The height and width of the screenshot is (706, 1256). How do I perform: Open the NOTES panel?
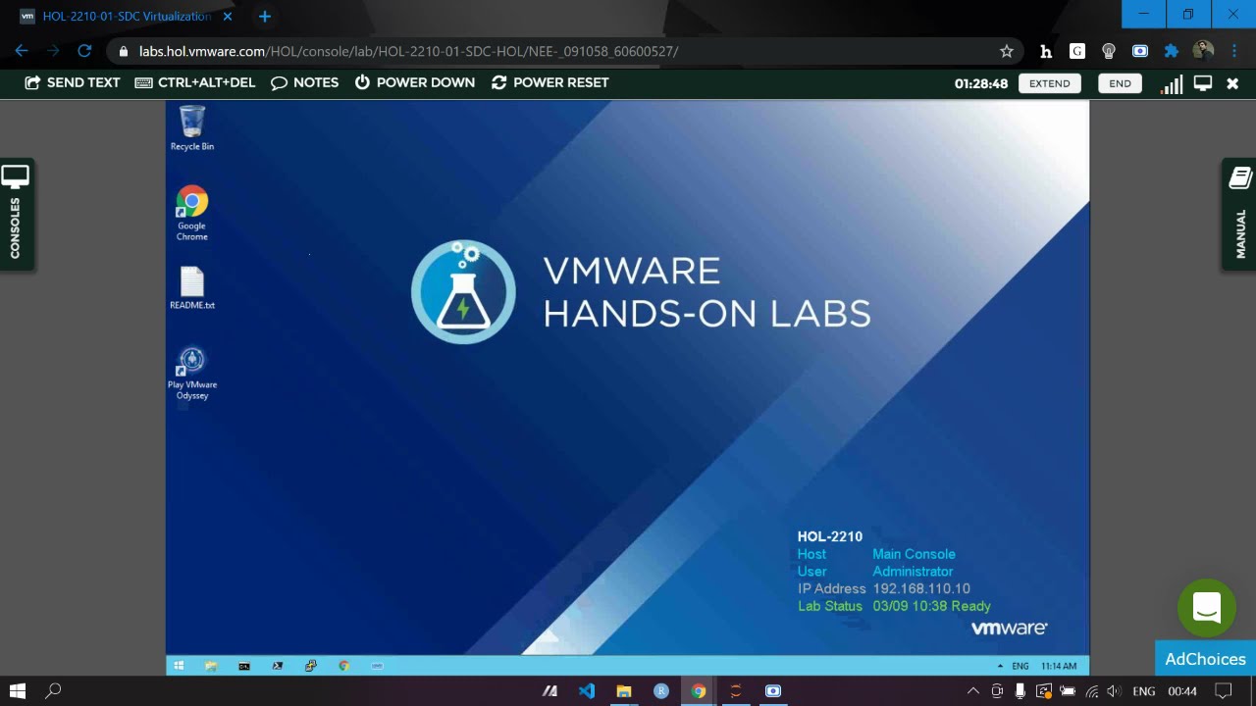(305, 82)
